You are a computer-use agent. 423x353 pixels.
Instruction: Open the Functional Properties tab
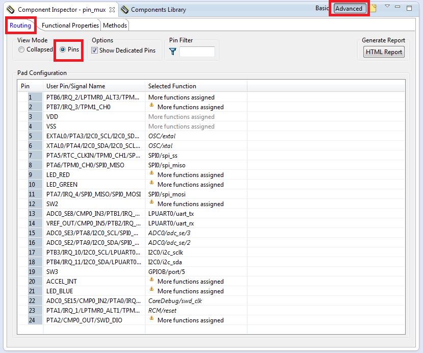pos(70,26)
